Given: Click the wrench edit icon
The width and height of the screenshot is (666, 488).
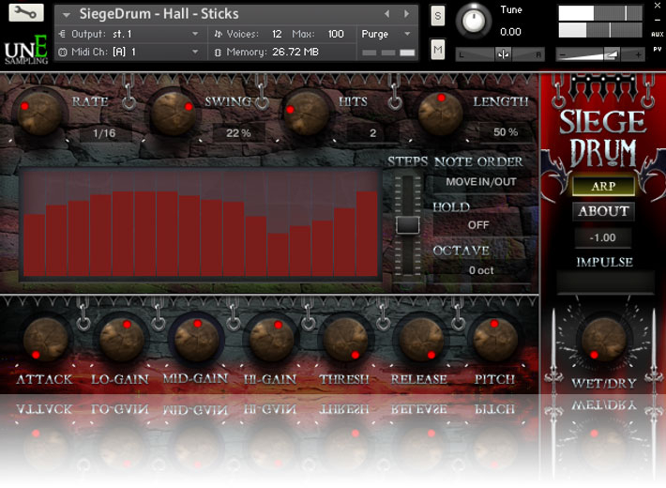Looking at the screenshot, I should click(x=26, y=14).
